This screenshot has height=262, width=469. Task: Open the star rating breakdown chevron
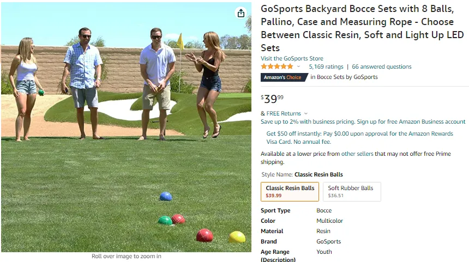point(298,66)
